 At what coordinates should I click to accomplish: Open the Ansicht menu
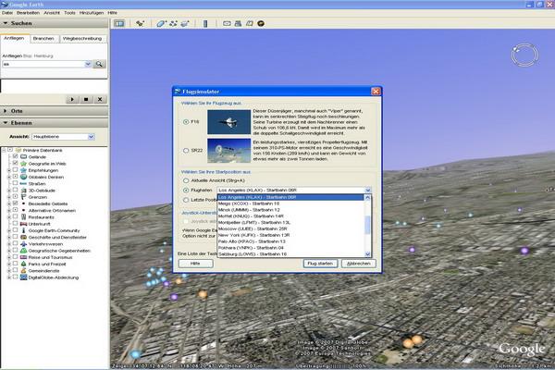click(x=52, y=13)
